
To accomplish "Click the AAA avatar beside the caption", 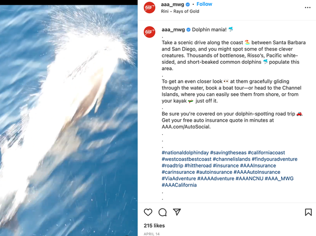I will [150, 32].
